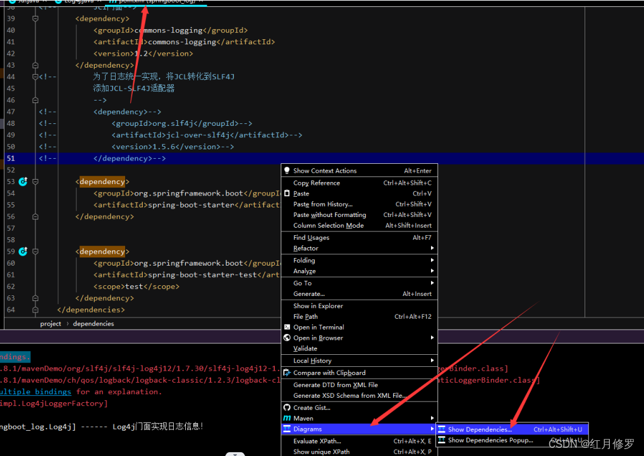This screenshot has height=456, width=644.
Task: Choose Show unique XPath entry
Action: point(360,452)
